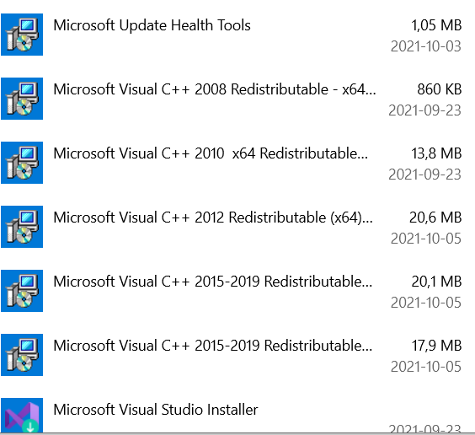Click the Microsoft Visual Studio Installer icon

22,416
